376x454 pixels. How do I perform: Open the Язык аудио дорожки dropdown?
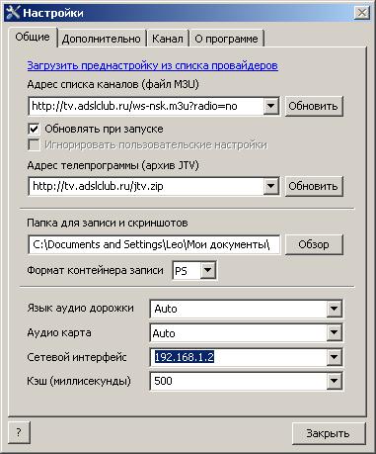tap(334, 309)
